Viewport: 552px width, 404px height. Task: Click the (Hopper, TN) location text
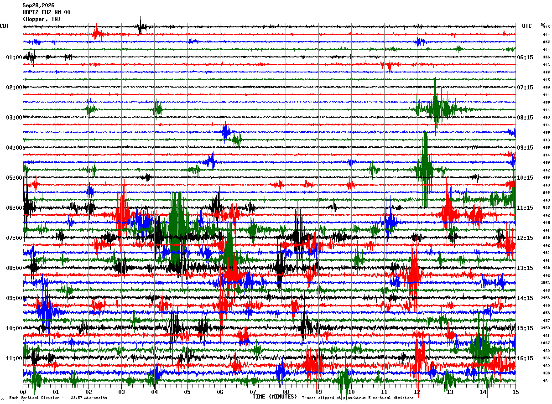click(42, 19)
